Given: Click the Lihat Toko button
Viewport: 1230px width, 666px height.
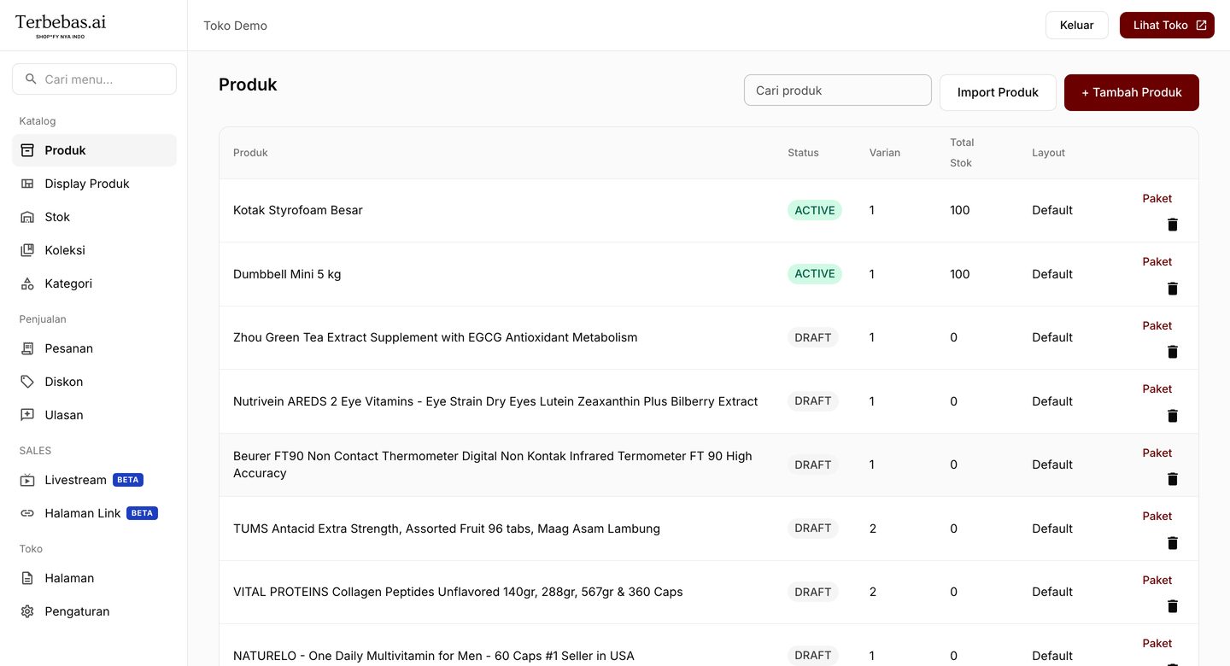Looking at the screenshot, I should click(1167, 26).
